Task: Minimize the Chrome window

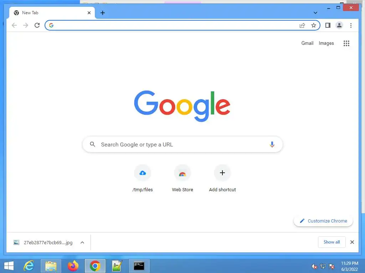Action: coord(328,8)
